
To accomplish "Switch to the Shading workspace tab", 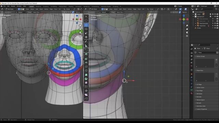I will (71, 6).
